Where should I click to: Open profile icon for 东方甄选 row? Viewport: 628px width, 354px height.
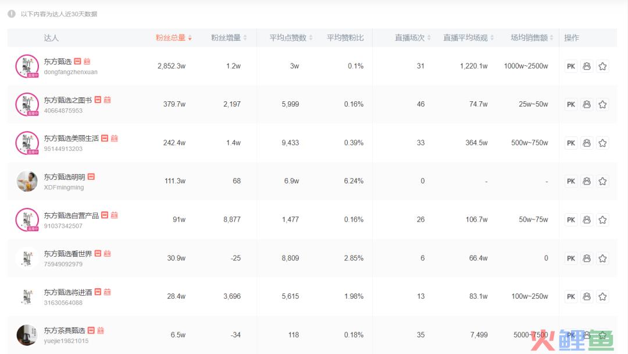pyautogui.click(x=587, y=66)
